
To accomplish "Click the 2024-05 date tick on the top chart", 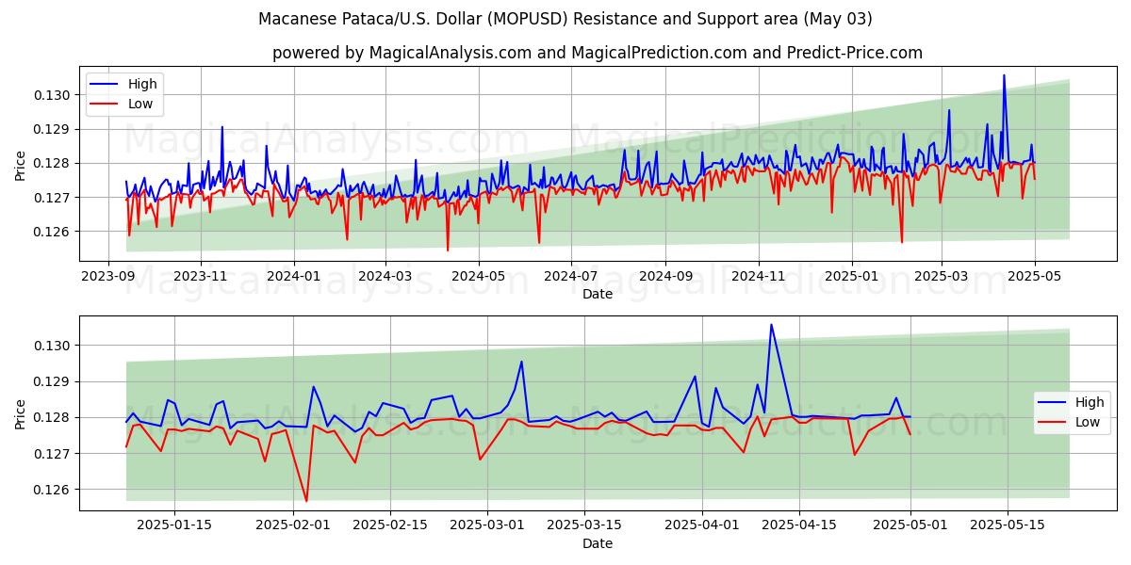I will pyautogui.click(x=478, y=276).
